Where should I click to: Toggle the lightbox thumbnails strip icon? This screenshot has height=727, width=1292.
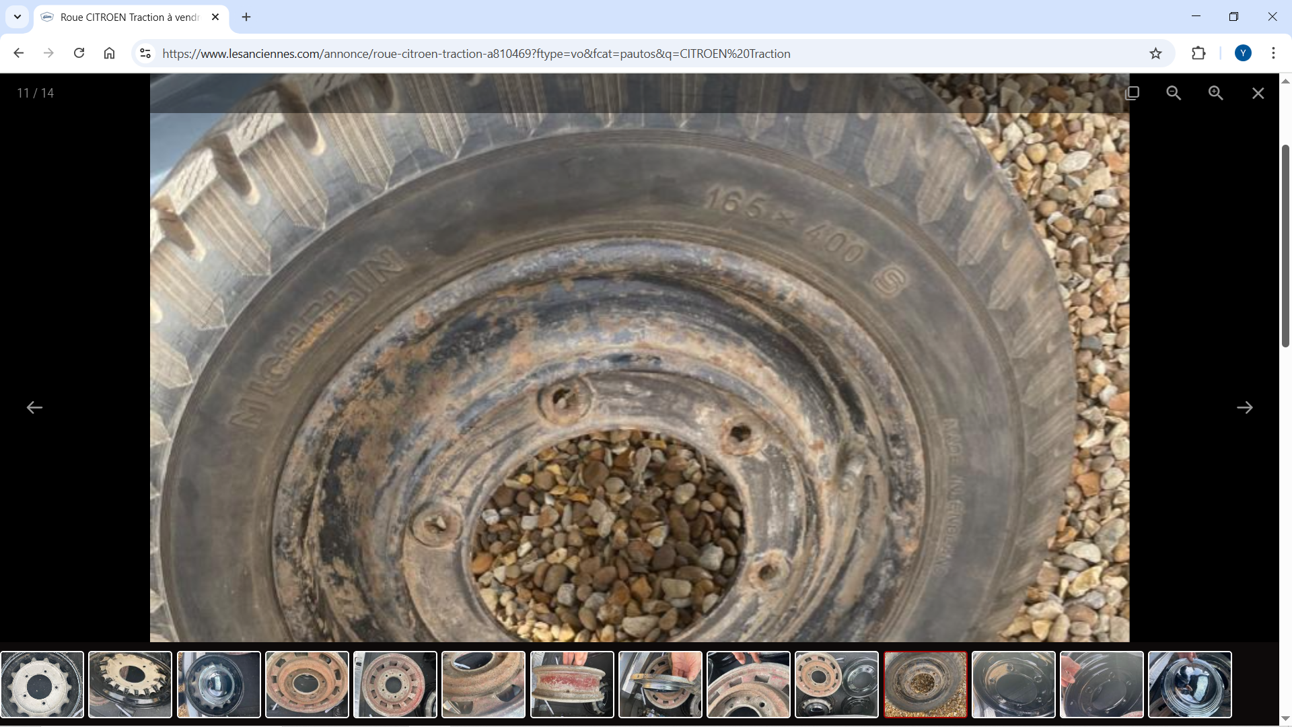[1133, 93]
